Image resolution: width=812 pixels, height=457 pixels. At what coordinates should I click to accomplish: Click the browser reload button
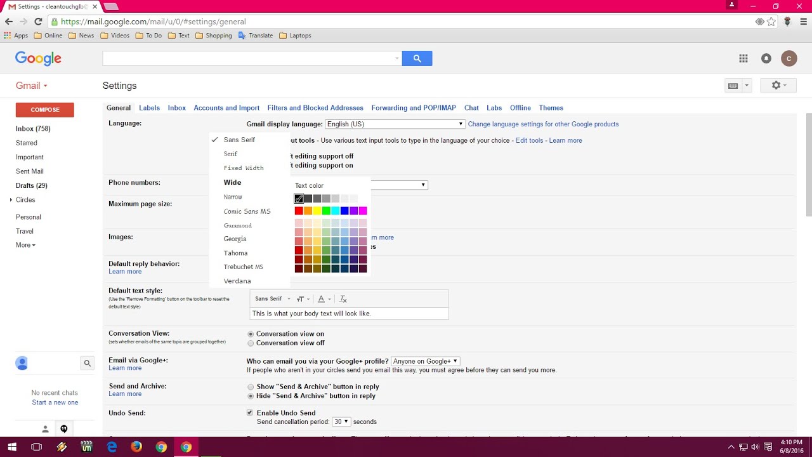tap(38, 22)
